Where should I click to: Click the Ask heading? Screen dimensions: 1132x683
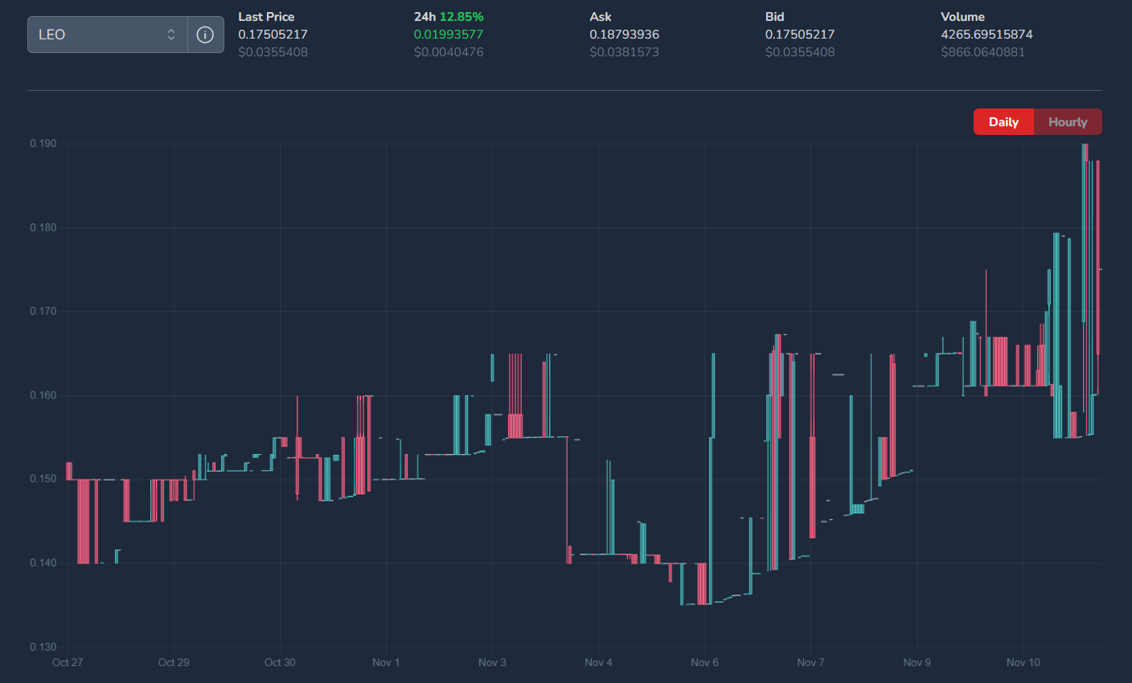click(601, 17)
